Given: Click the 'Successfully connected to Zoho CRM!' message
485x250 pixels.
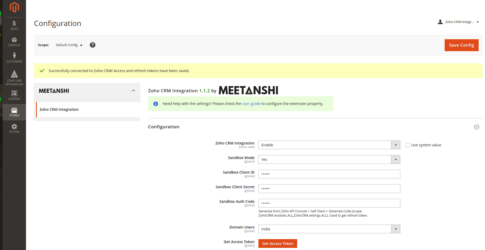Looking at the screenshot, I should pyautogui.click(x=119, y=71).
